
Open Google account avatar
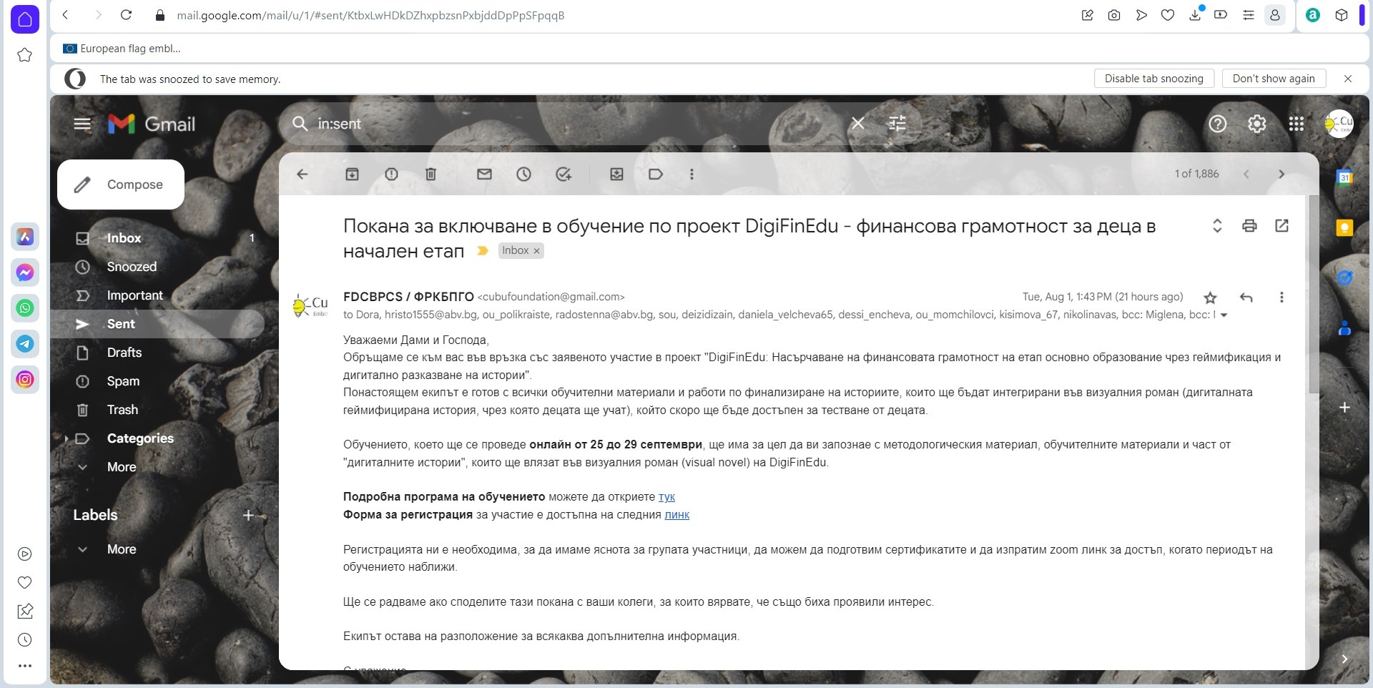[1339, 124]
